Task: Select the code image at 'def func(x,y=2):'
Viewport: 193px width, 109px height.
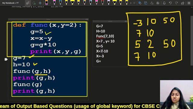Action: [47, 25]
